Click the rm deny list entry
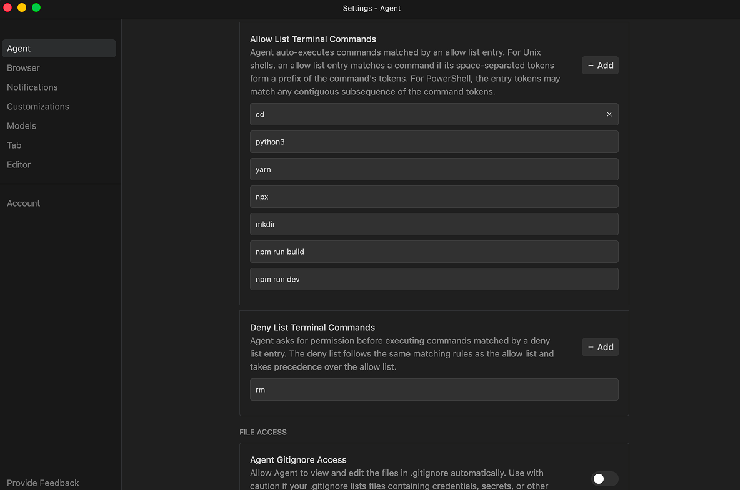740x490 pixels. 434,390
